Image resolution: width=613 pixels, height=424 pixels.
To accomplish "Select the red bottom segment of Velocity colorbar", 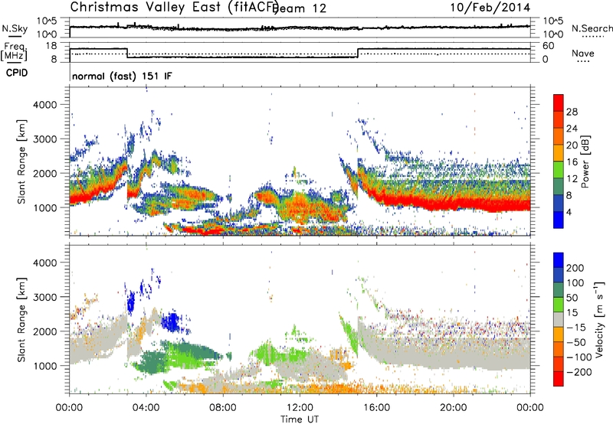I will (559, 379).
